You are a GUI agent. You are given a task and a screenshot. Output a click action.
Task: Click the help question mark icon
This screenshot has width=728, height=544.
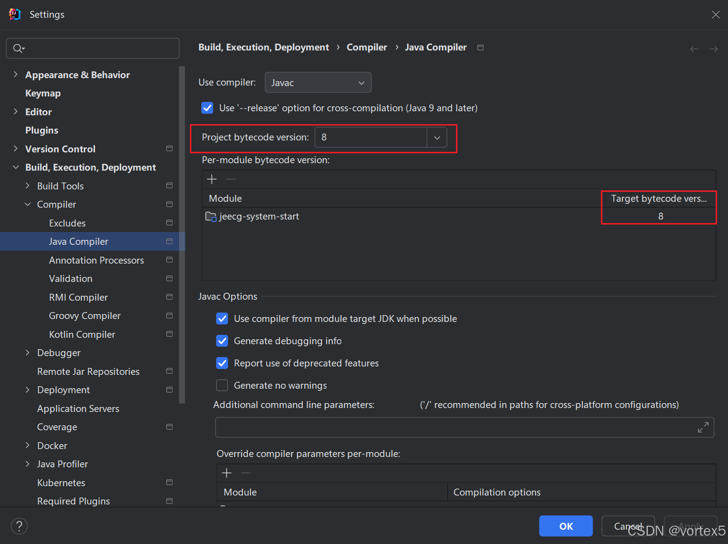19,526
